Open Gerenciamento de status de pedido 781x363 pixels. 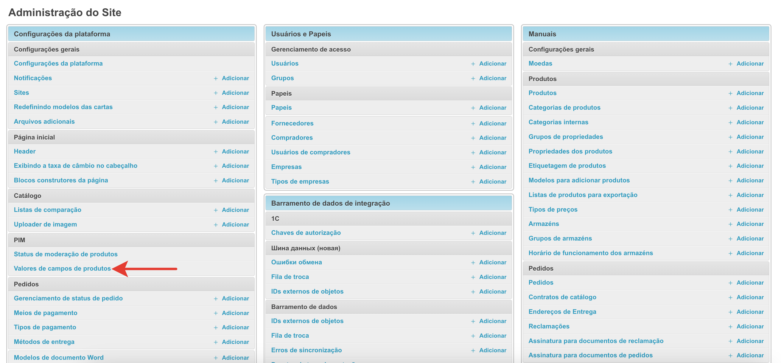coord(68,298)
